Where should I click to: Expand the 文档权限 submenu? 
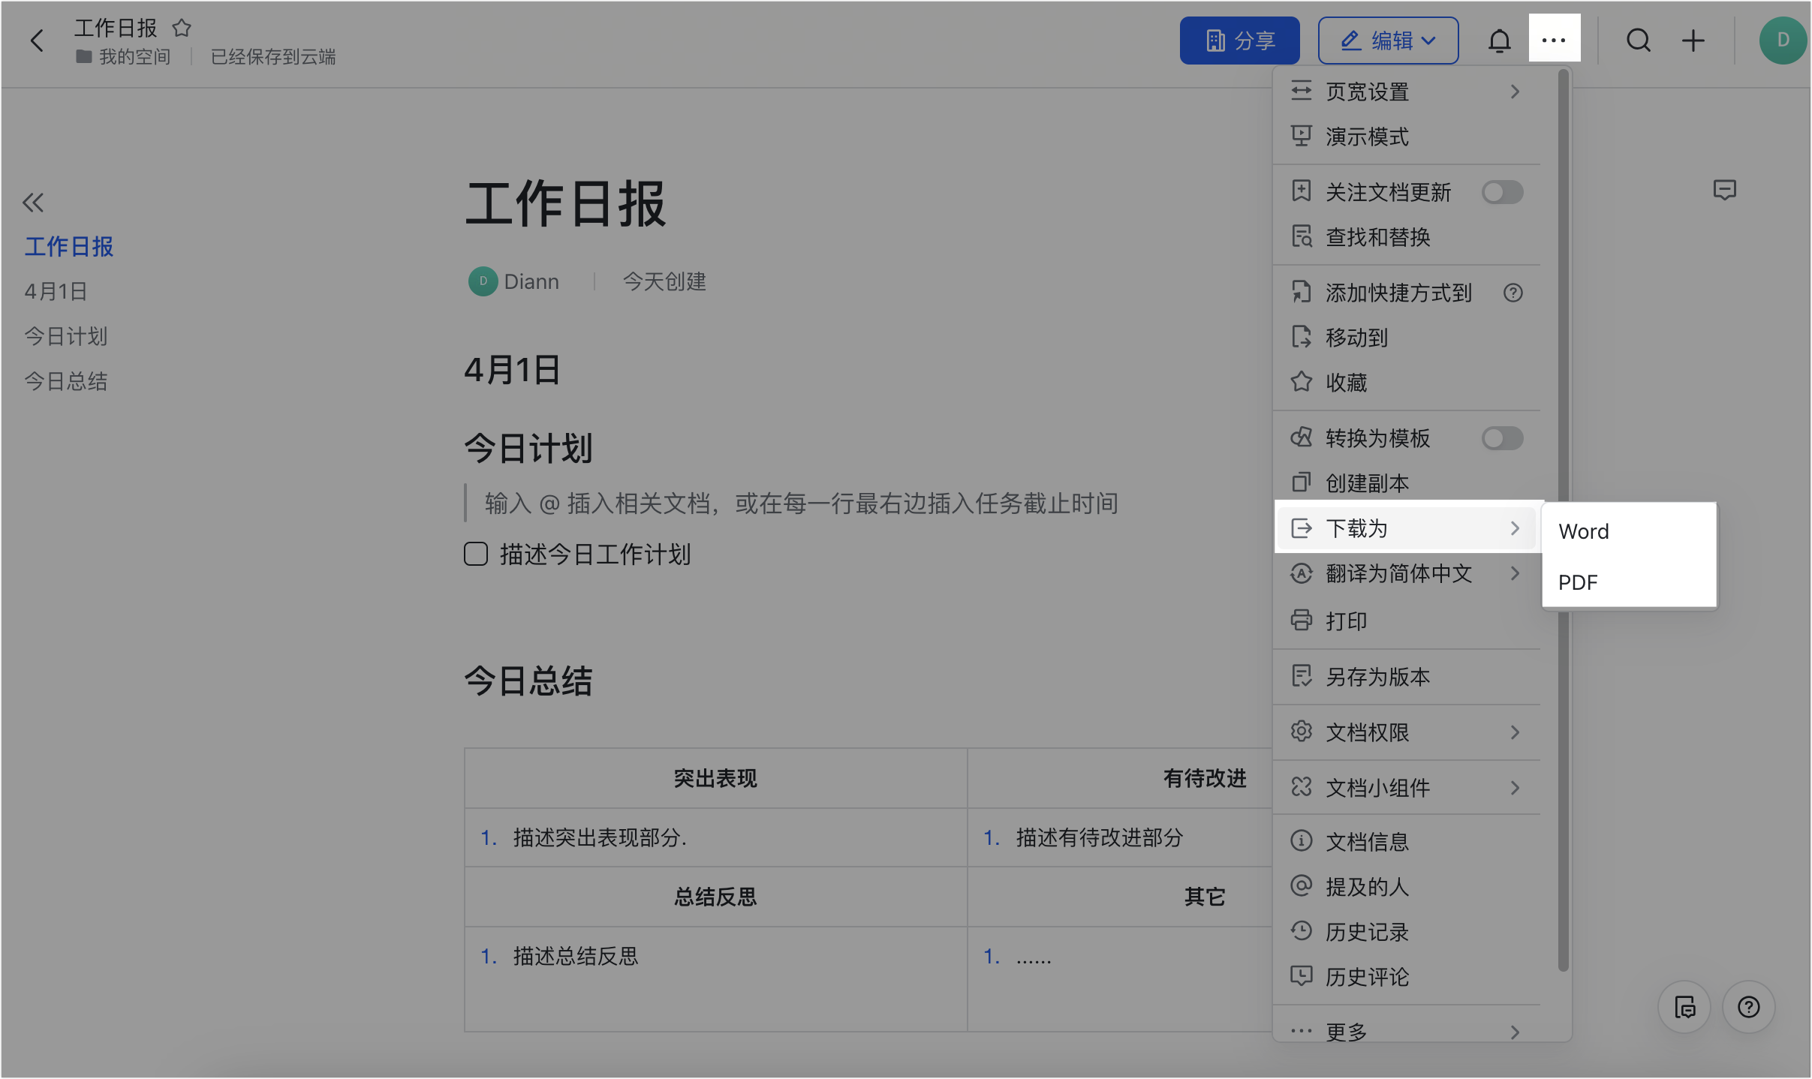click(1407, 732)
